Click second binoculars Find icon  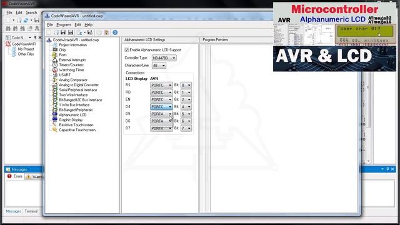(15, 28)
